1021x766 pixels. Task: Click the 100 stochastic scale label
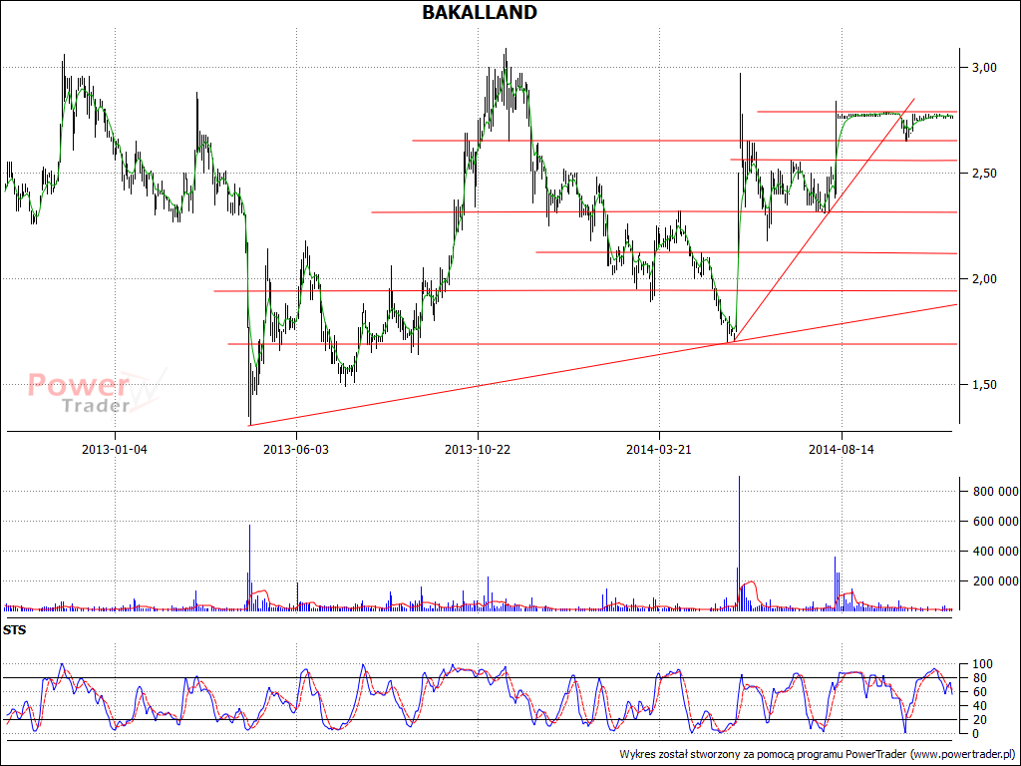[x=982, y=664]
